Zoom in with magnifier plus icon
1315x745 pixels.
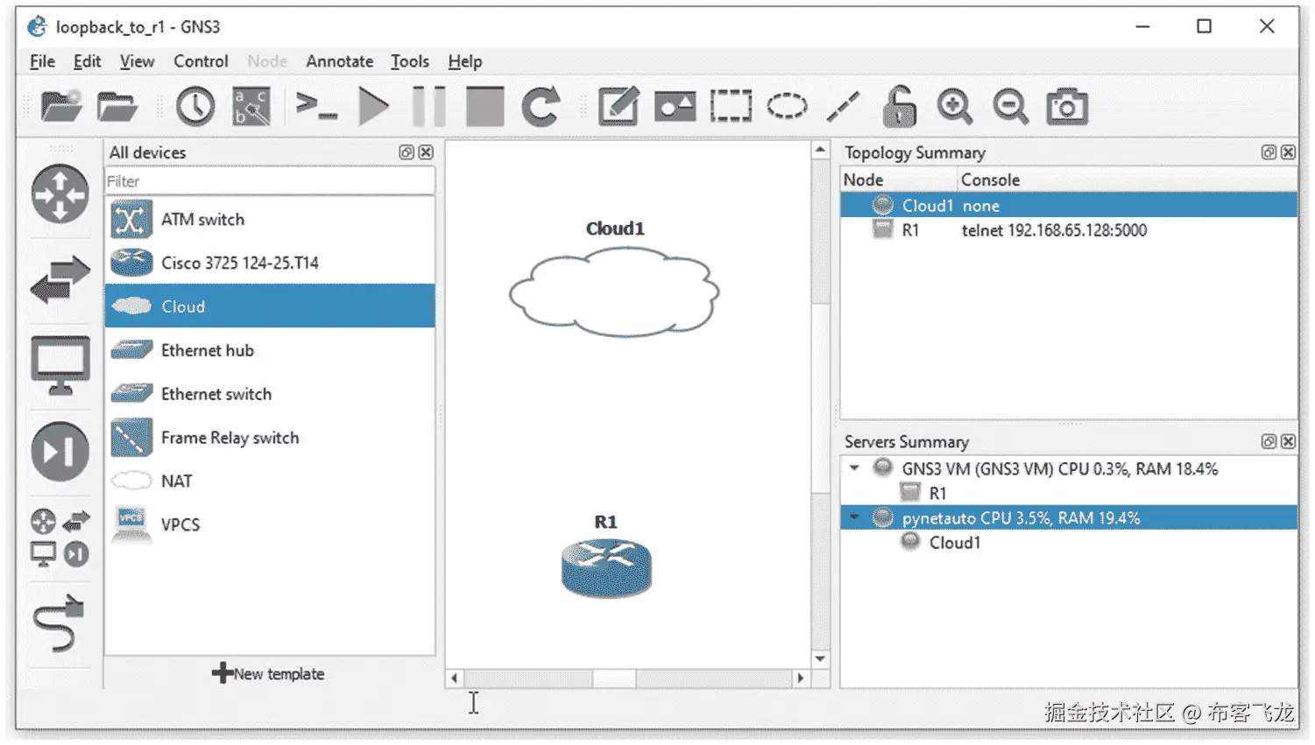point(955,107)
